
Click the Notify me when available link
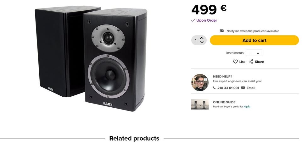click(x=253, y=31)
